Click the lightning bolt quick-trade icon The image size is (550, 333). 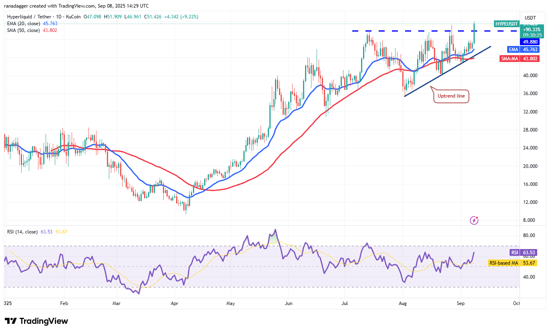coord(474,220)
